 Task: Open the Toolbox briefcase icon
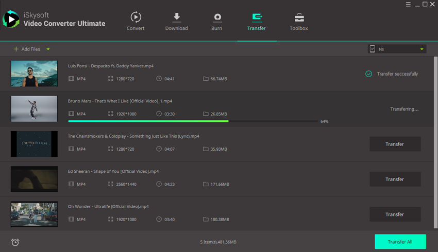click(298, 17)
